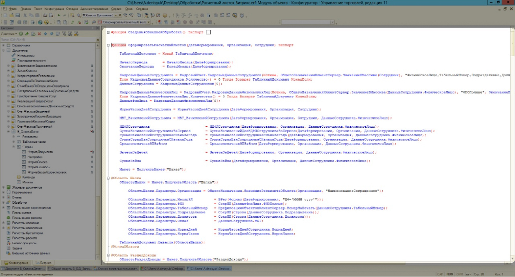The width and height of the screenshot is (515, 277).
Task: Click the Print toolbar icon
Action: click(45, 15)
